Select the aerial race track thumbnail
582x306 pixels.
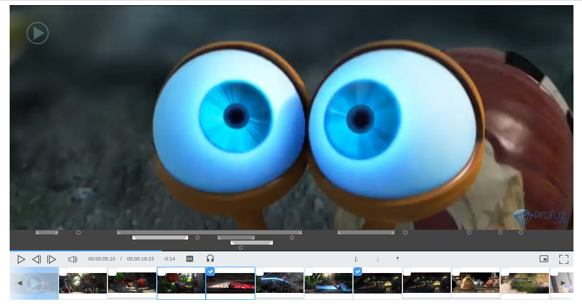pyautogui.click(x=525, y=284)
